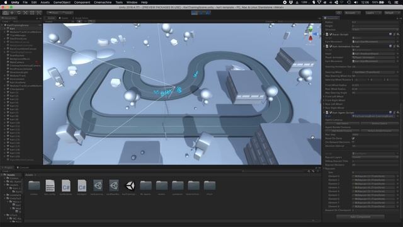Viewport: 403px width, 227px height.
Task: Select the Rect transform tool
Action: tap(32, 13)
